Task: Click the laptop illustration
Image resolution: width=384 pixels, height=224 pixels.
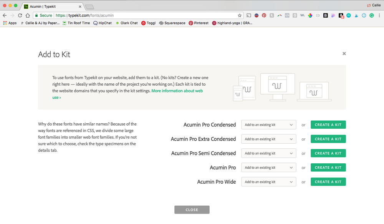Action: click(314, 91)
